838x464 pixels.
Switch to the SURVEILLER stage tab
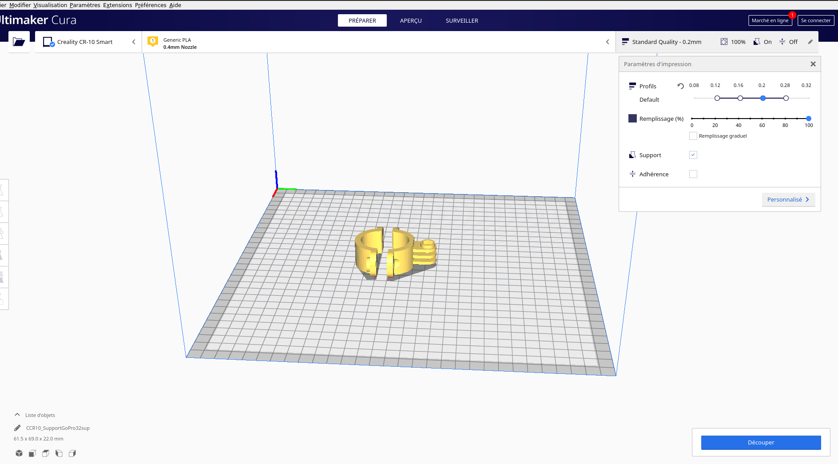[462, 20]
